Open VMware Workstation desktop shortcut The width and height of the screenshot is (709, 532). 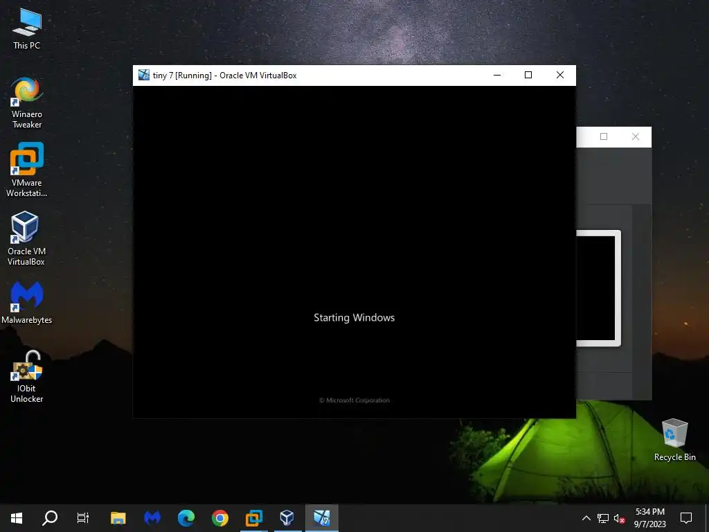(x=27, y=170)
